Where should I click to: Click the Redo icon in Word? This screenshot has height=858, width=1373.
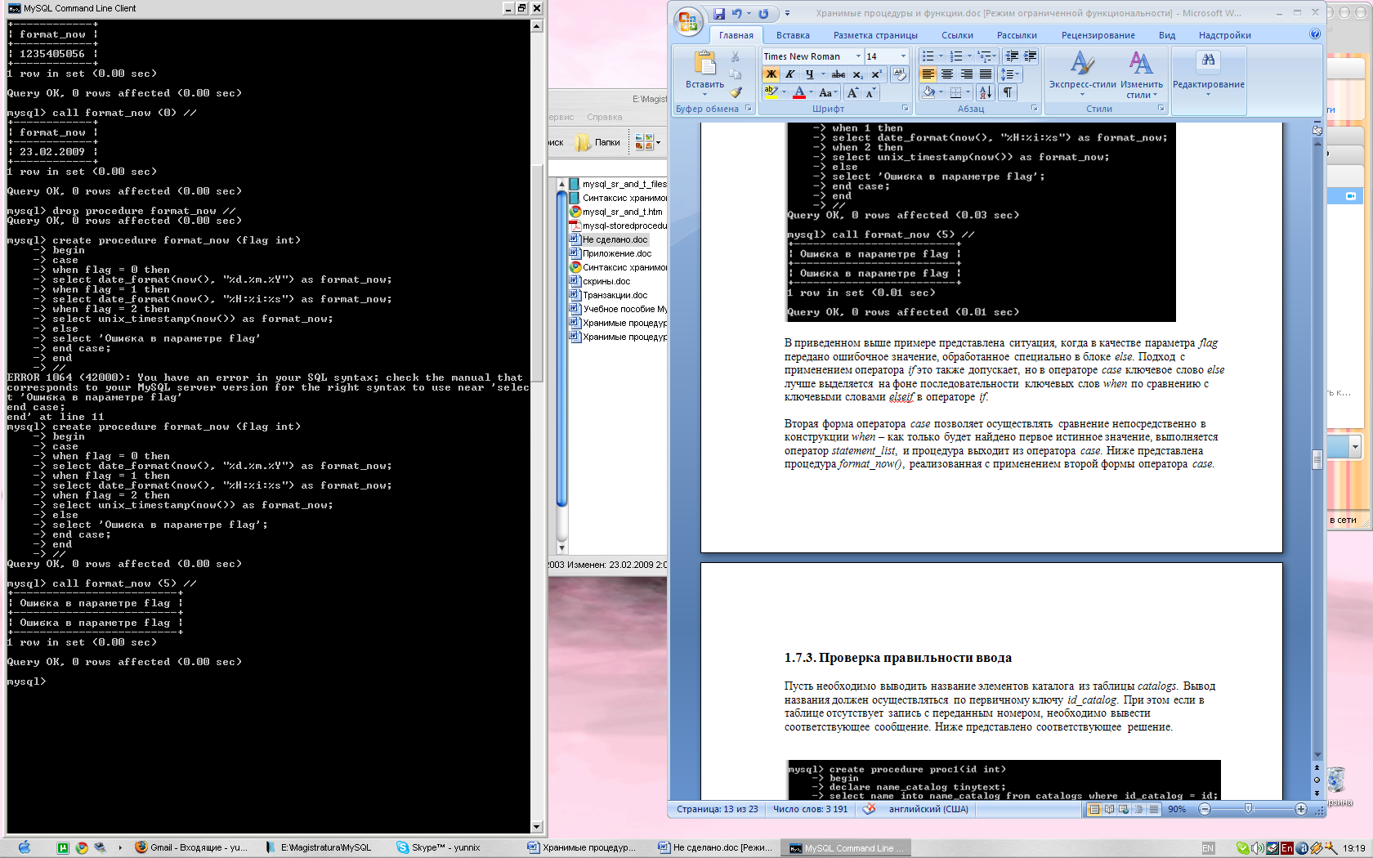click(763, 14)
